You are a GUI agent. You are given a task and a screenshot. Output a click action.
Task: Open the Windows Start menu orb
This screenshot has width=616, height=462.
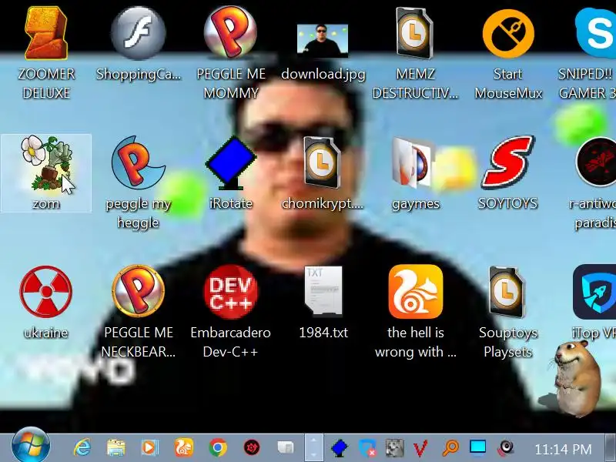(x=31, y=446)
